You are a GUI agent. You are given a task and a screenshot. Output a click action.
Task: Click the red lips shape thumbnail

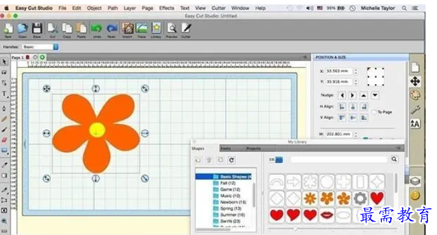point(327,215)
